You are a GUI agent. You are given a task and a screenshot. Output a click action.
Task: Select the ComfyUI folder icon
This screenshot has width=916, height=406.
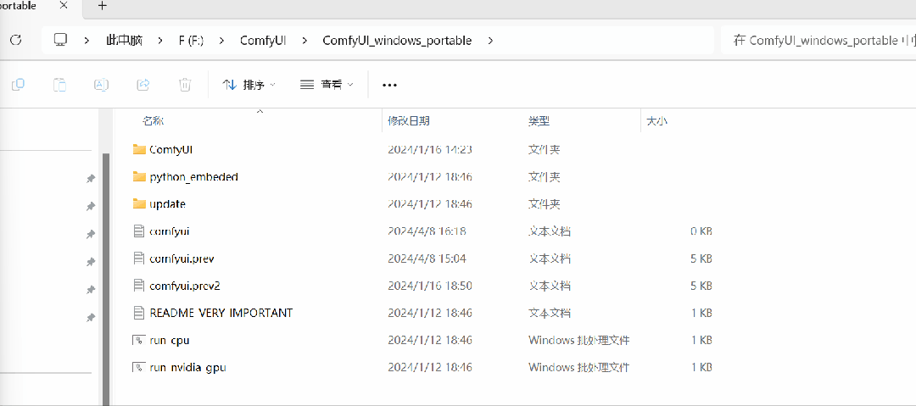[139, 149]
